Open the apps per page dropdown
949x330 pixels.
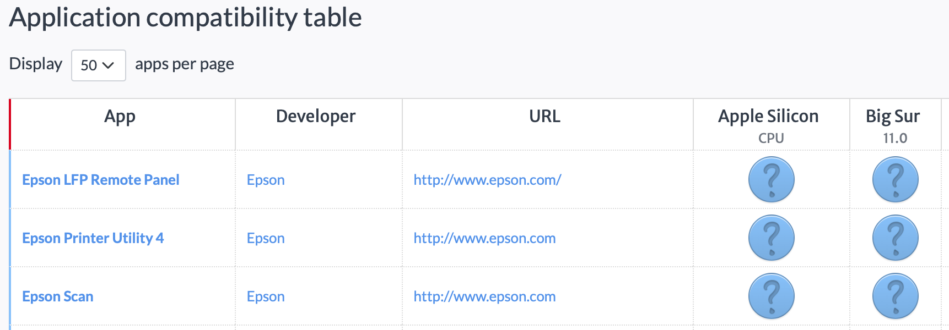pyautogui.click(x=98, y=65)
